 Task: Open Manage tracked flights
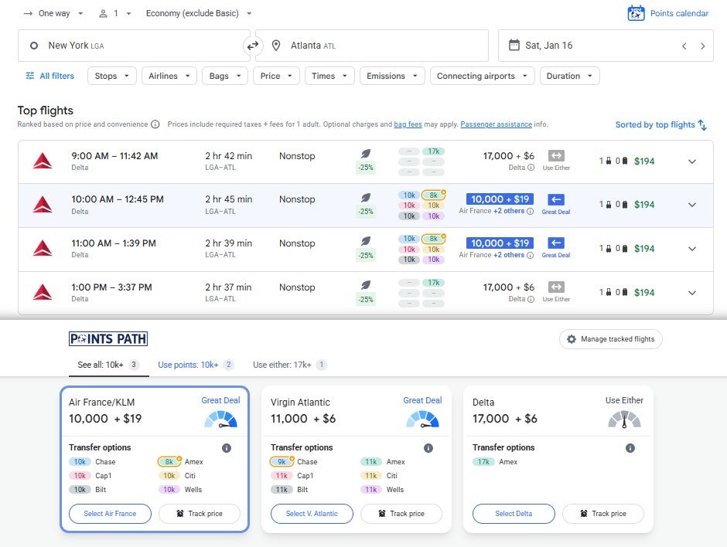(x=611, y=339)
